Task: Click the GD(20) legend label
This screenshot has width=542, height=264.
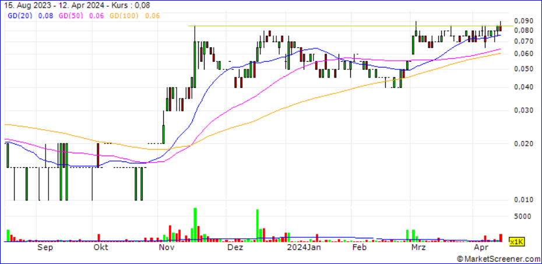Action: pos(21,16)
